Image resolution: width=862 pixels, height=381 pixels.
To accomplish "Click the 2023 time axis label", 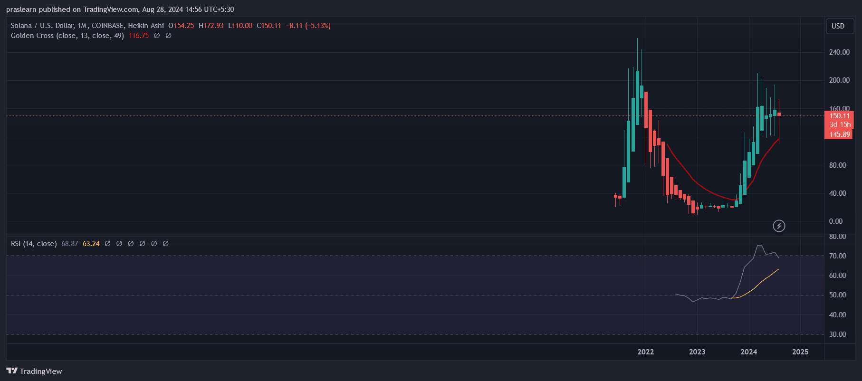I will point(697,352).
